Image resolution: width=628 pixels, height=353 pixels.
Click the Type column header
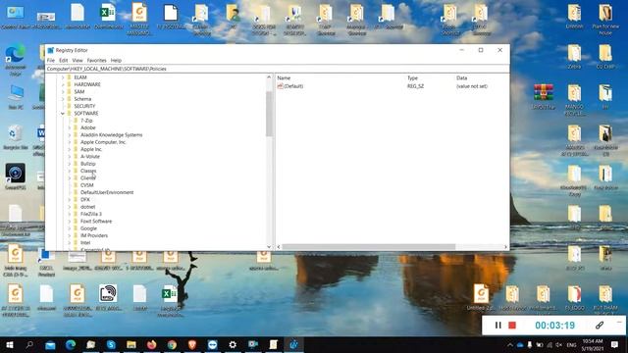[412, 78]
